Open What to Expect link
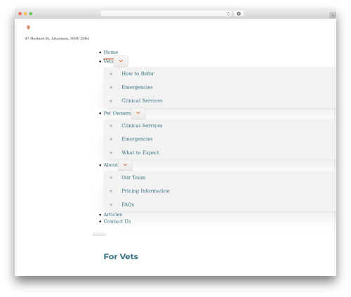The width and height of the screenshot is (351, 297). 140,152
